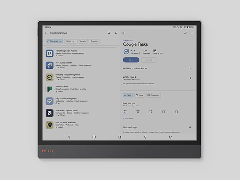This screenshot has width=240, height=180.
Task: Expand app details to full screen
Action: coord(185,33)
